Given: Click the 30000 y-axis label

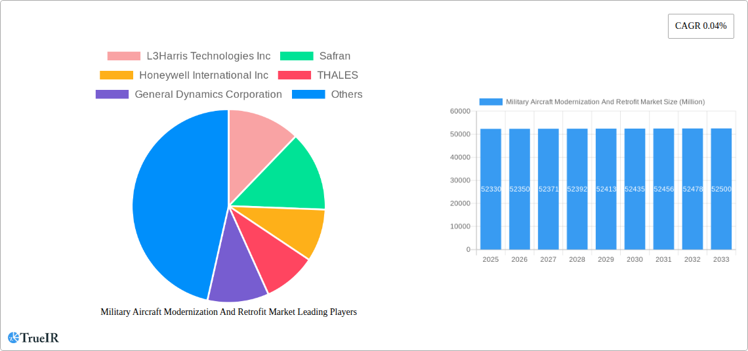Looking at the screenshot, I should [x=460, y=180].
